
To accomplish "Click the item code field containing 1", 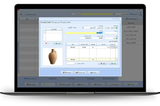I will coord(111,33).
